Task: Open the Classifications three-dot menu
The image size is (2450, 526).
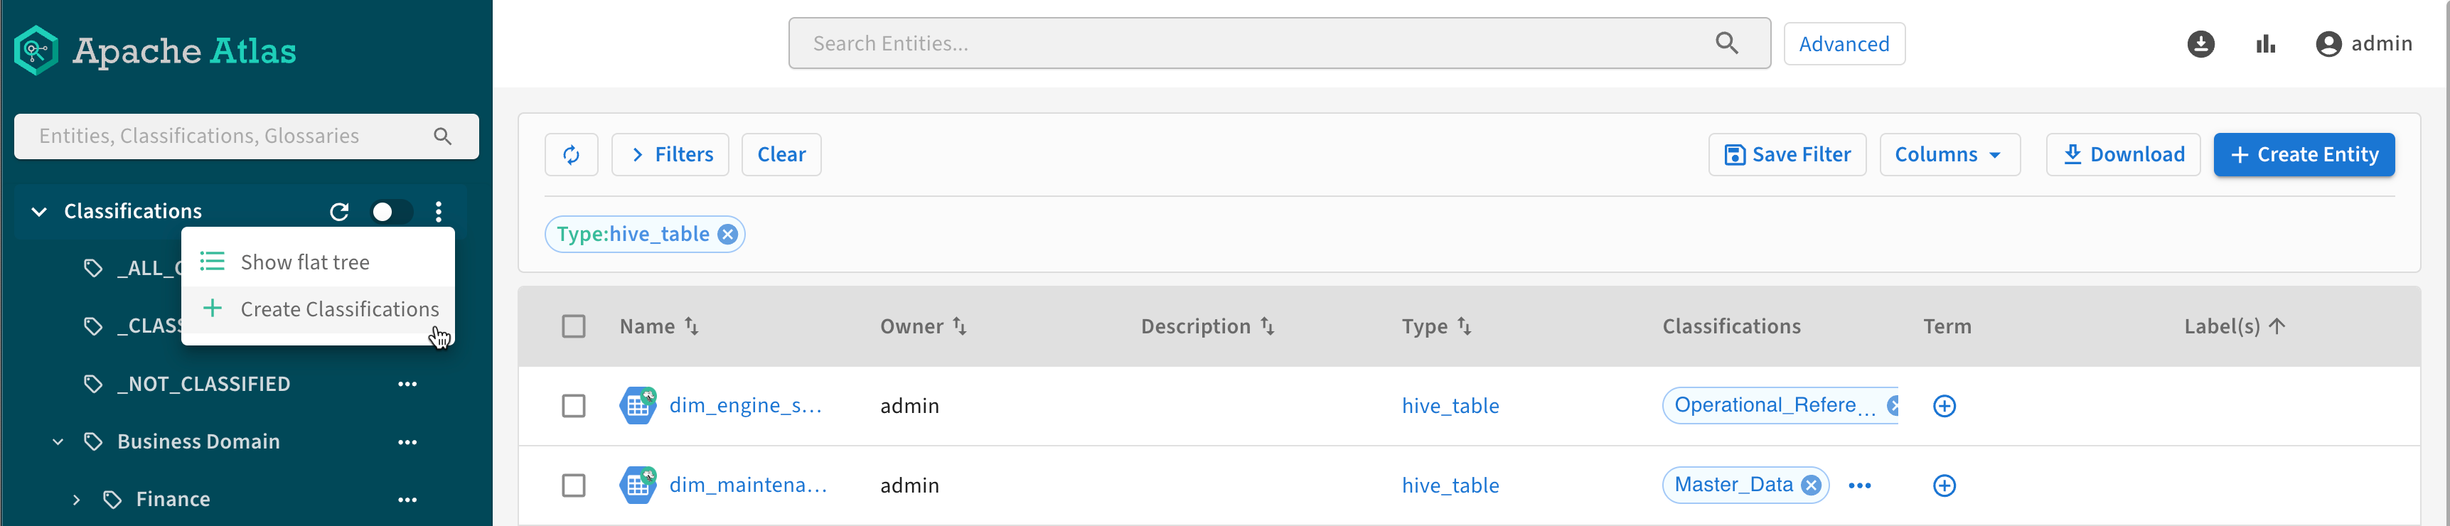Action: point(439,211)
